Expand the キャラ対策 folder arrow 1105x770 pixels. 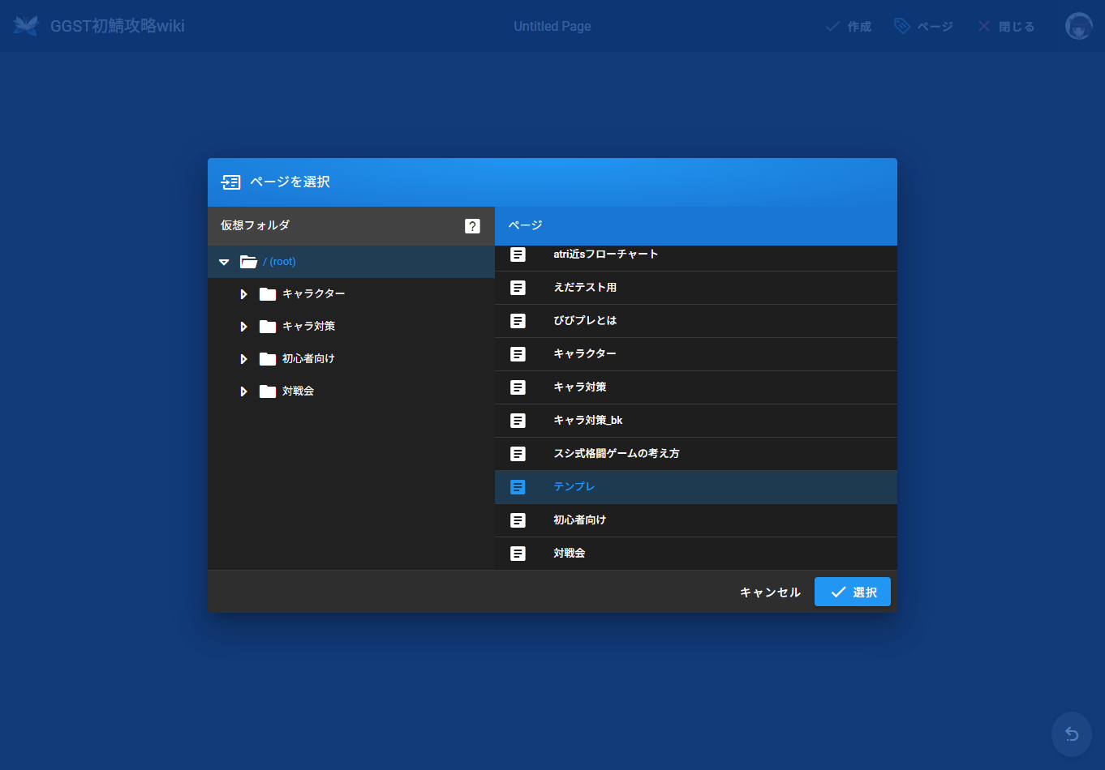243,327
